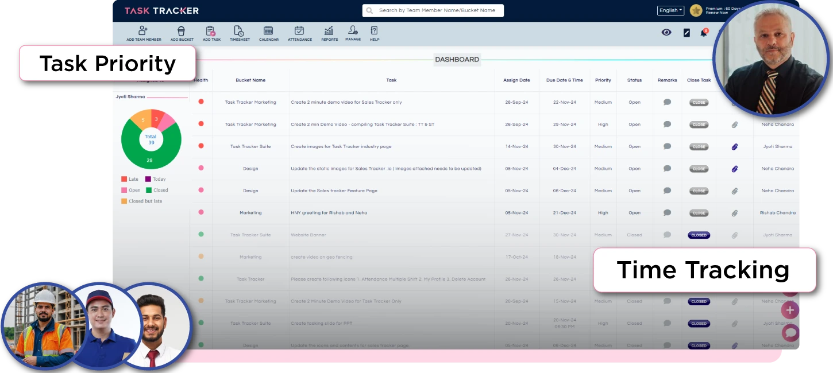Open blue attachment clip for static images task
Viewport: 833px width, 373px height.
click(x=734, y=169)
